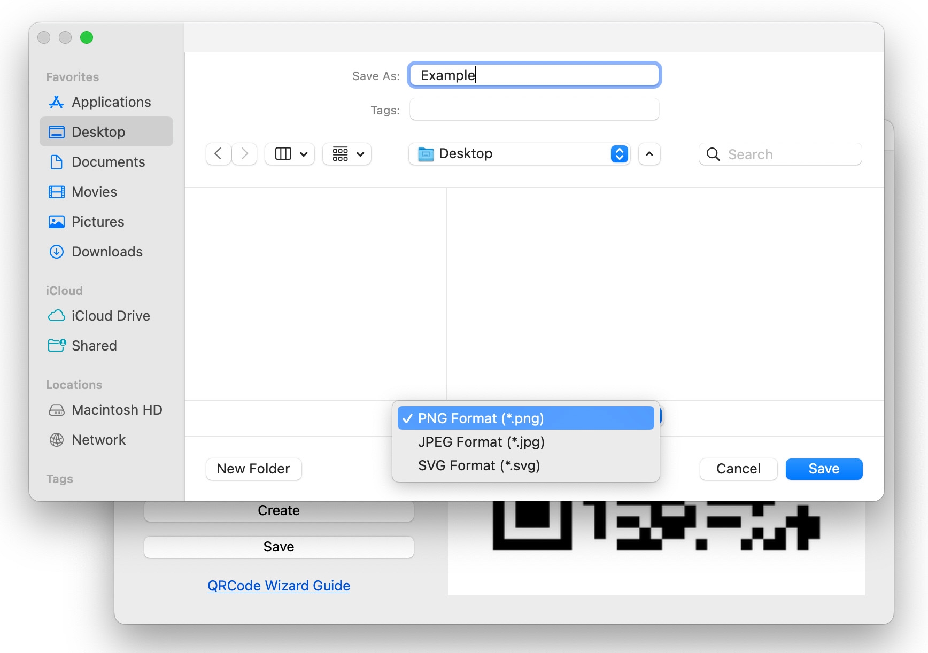Open iCloud Drive location
The image size is (928, 653).
(x=106, y=316)
